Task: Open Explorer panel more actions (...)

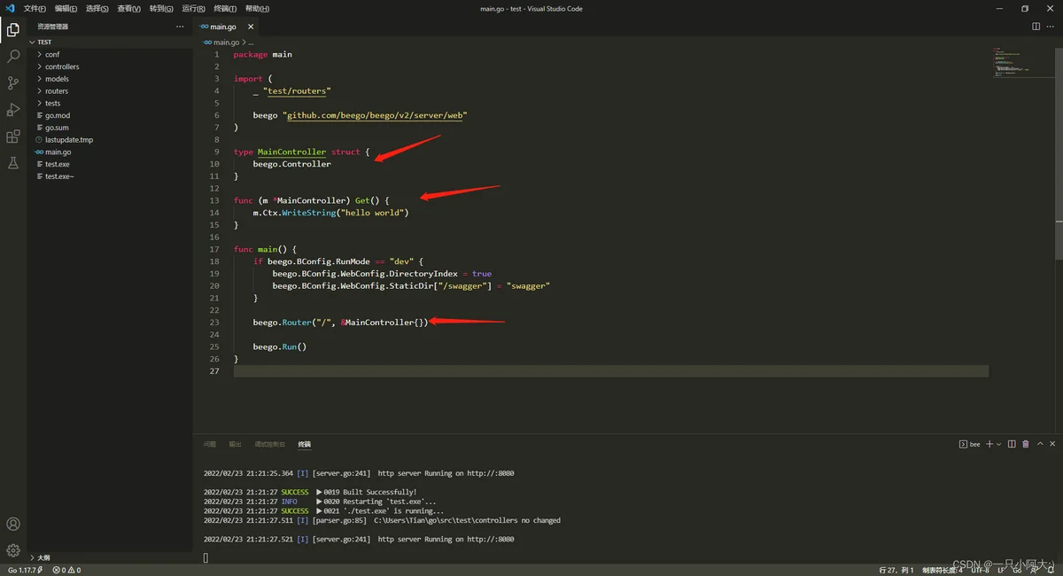Action: click(181, 27)
